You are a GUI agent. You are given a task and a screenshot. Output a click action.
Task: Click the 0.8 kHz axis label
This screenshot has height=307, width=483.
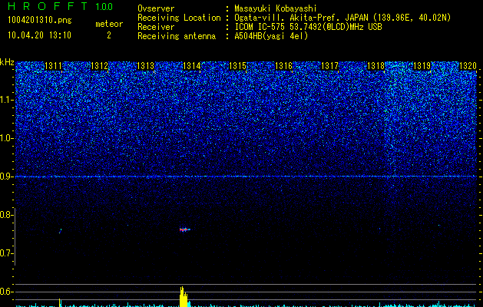pos(7,215)
